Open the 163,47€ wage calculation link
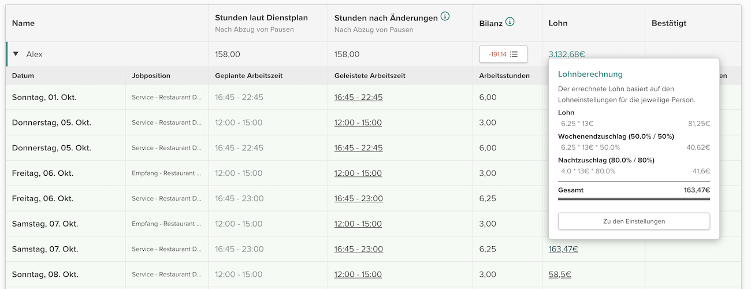Image resolution: width=751 pixels, height=289 pixels. [x=563, y=249]
